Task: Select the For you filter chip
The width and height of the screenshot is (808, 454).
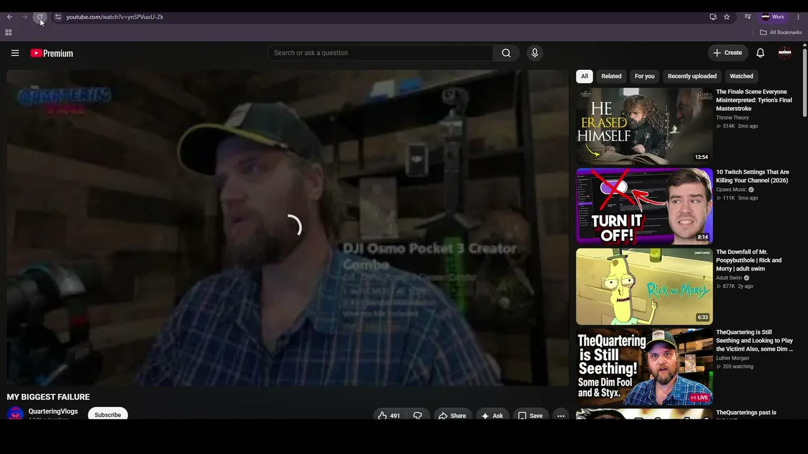Action: tap(645, 76)
